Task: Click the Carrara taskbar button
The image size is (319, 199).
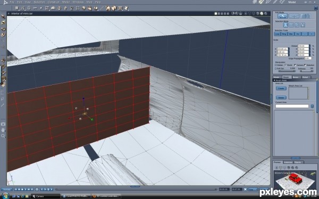Action: [x=46, y=196]
